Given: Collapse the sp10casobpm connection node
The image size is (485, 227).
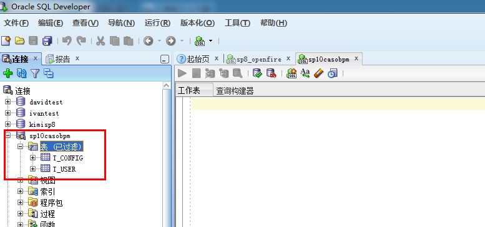Looking at the screenshot, I should 7,135.
